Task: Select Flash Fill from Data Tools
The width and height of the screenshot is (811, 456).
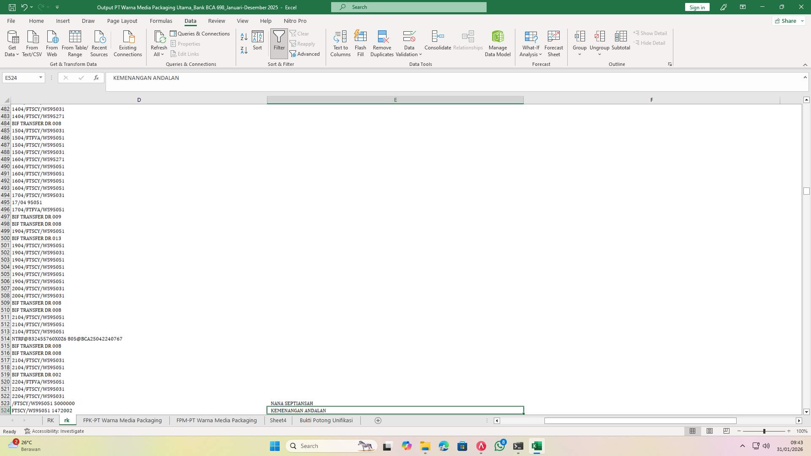Action: click(360, 42)
